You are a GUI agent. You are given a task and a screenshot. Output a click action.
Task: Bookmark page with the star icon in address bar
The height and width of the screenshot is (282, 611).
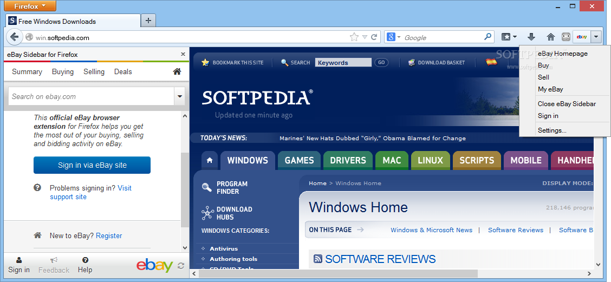(354, 37)
